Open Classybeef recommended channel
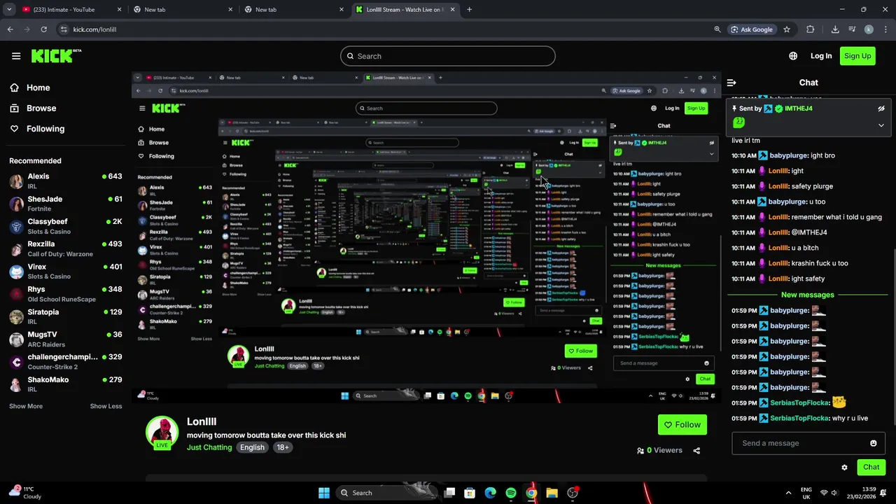Screen dimensions: 896x504 [x=65, y=226]
